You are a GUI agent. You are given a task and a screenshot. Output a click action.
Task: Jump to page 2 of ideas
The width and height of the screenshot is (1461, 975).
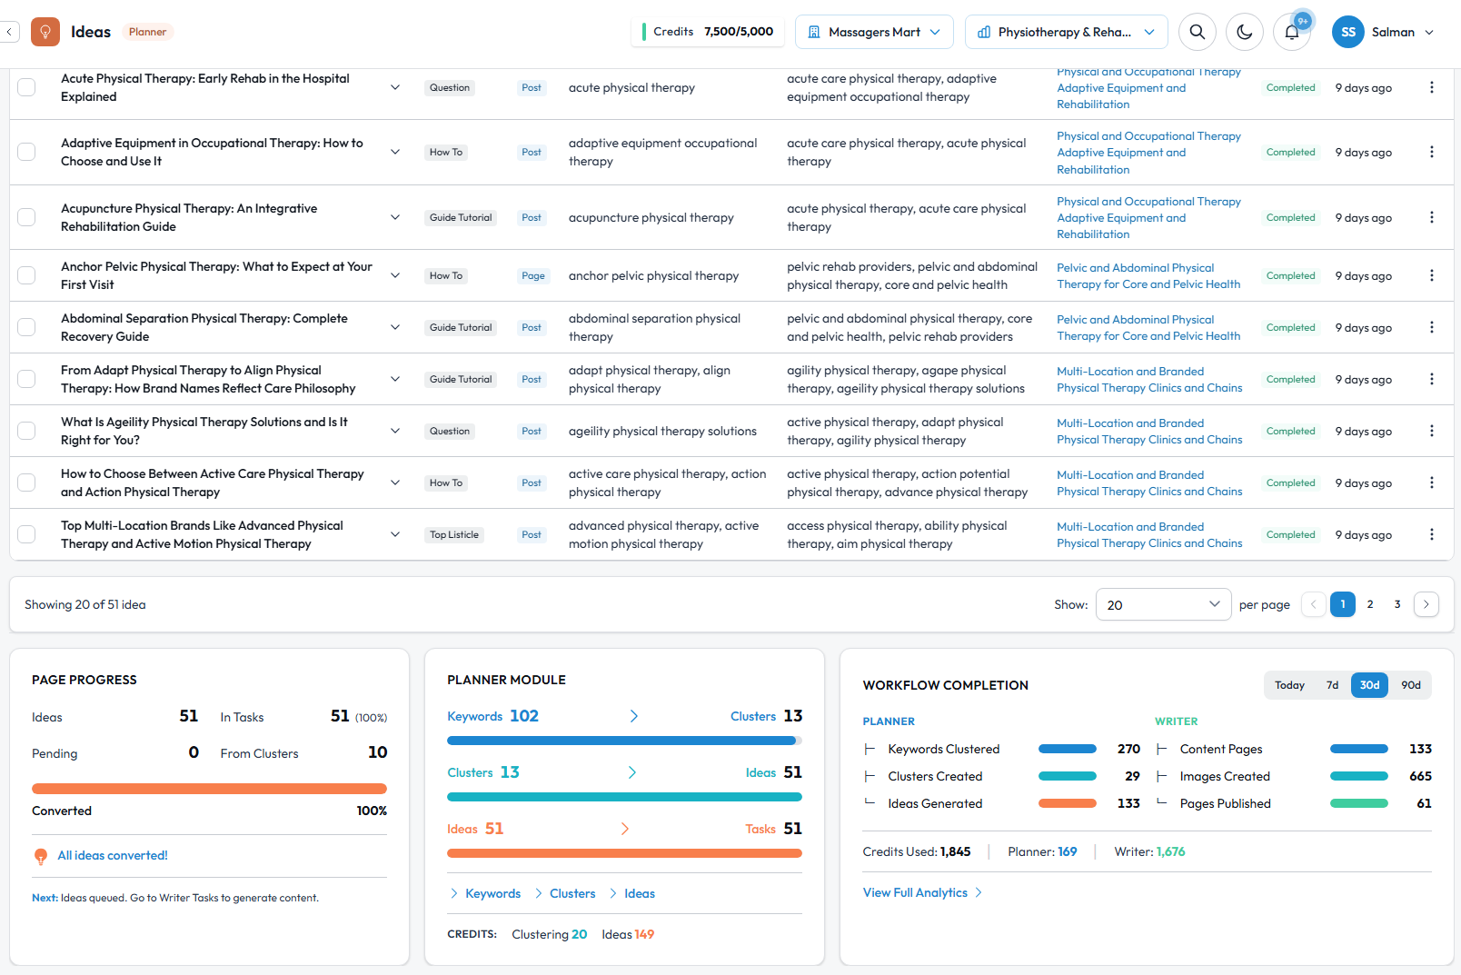[1370, 604]
